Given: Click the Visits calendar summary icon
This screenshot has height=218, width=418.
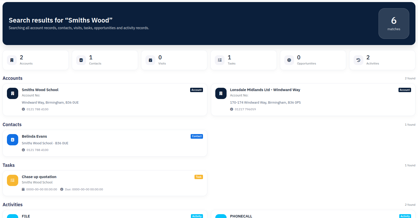Looking at the screenshot, I should point(150,60).
